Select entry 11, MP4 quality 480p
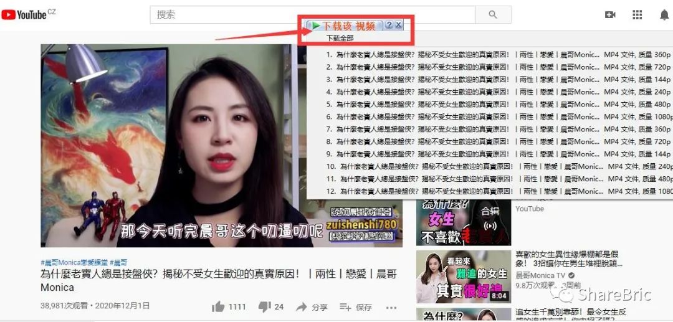This screenshot has width=673, height=322. 499,179
